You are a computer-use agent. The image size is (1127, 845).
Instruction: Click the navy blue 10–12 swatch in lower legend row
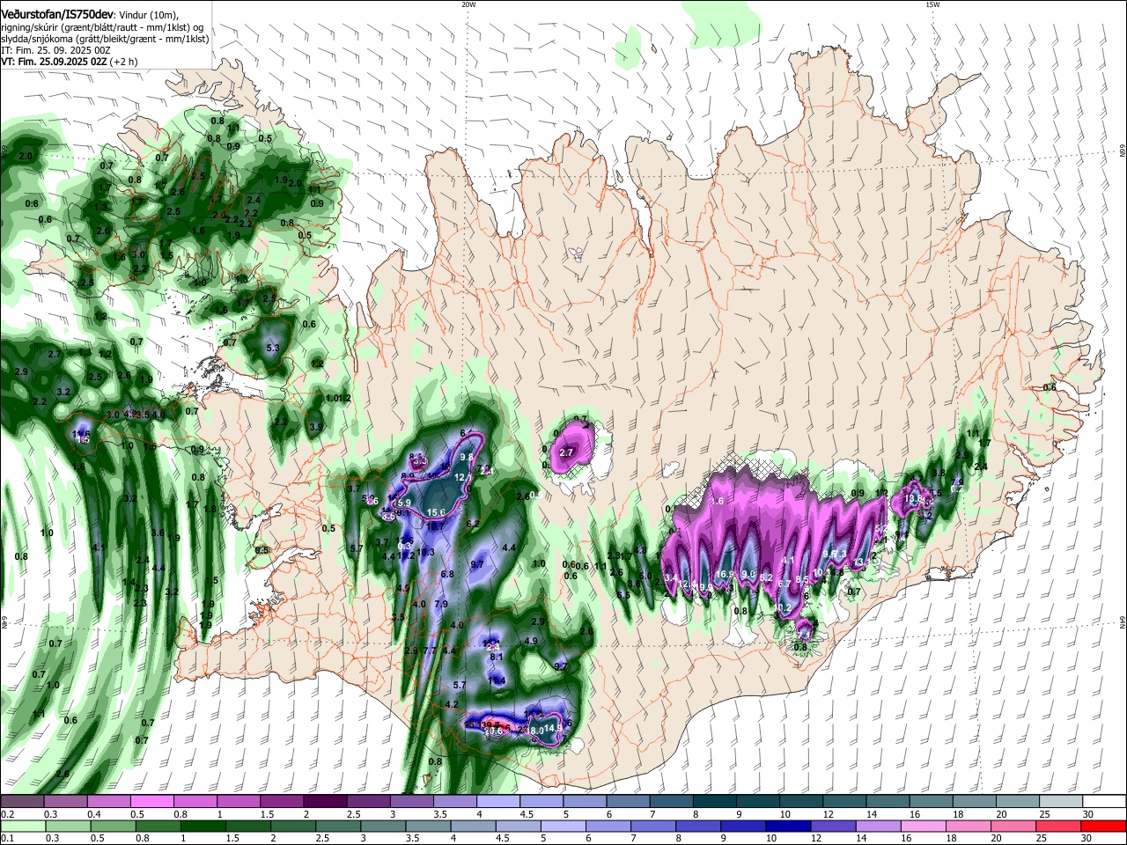point(788,826)
